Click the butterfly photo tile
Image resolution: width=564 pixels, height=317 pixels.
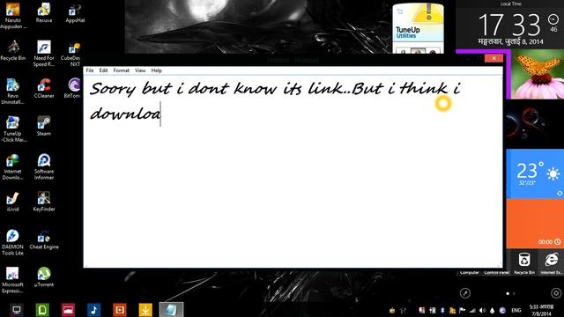[538, 74]
